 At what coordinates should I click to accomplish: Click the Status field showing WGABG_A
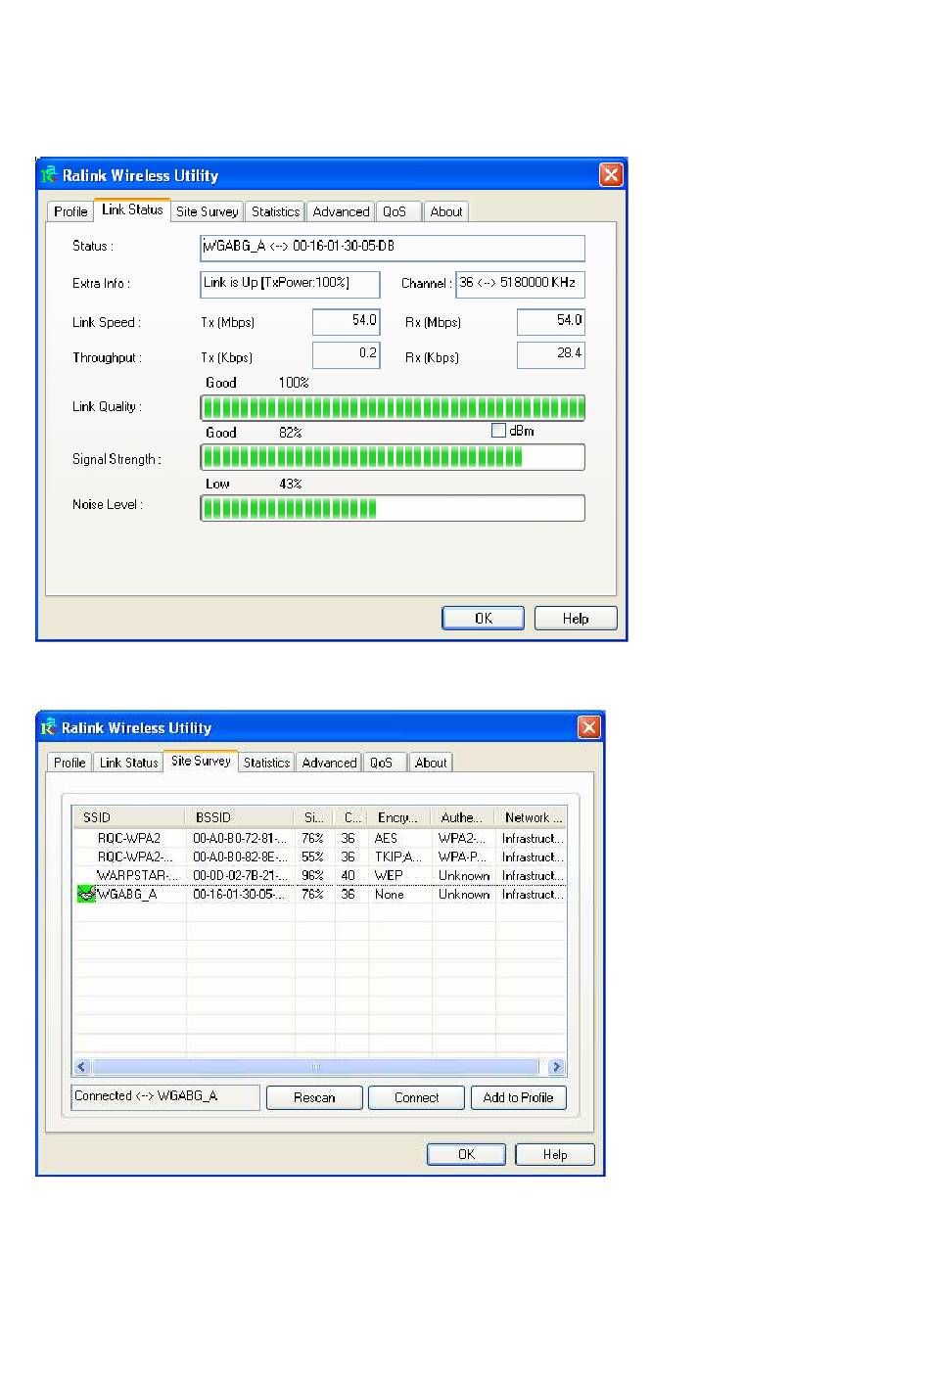click(393, 248)
